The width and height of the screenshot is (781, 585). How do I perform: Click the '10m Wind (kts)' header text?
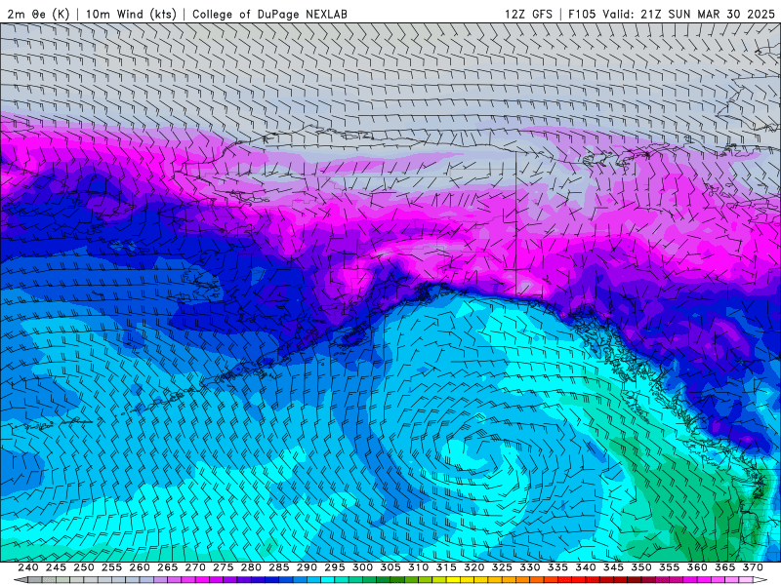point(131,14)
